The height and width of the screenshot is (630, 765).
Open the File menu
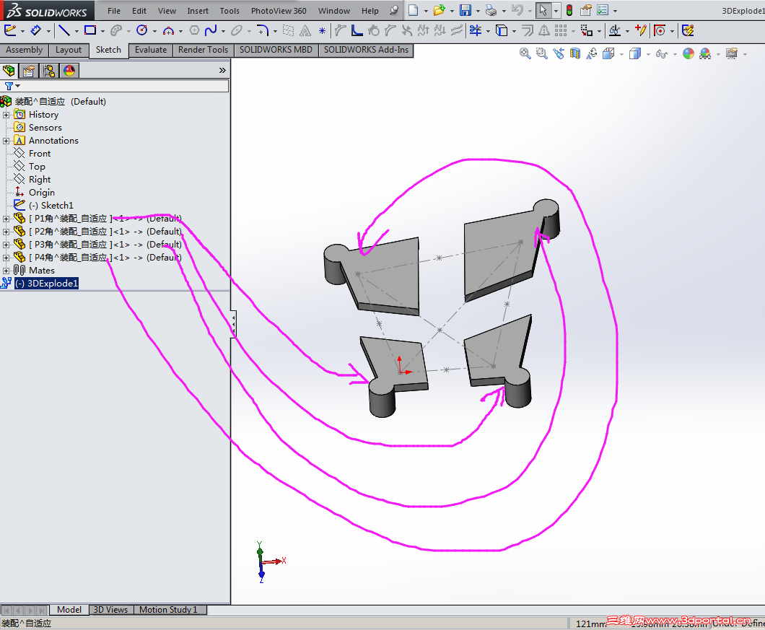114,11
